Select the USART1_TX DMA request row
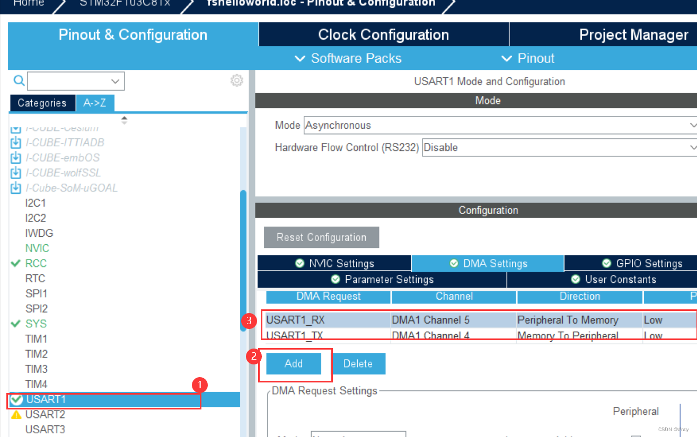The width and height of the screenshot is (697, 437). [481, 335]
